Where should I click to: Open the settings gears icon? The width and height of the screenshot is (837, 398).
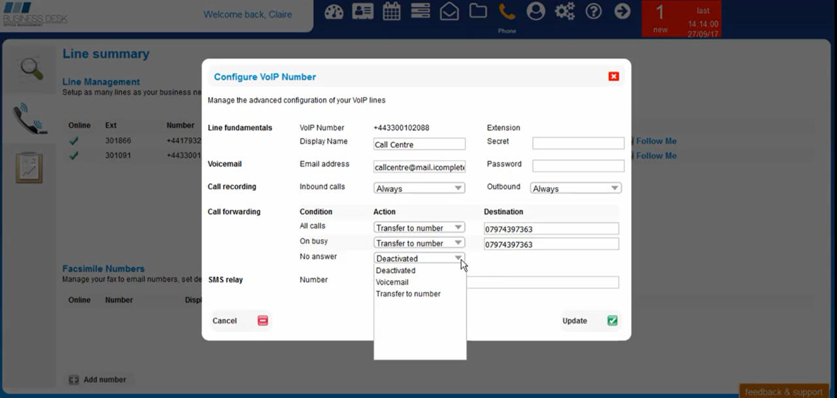coord(564,12)
